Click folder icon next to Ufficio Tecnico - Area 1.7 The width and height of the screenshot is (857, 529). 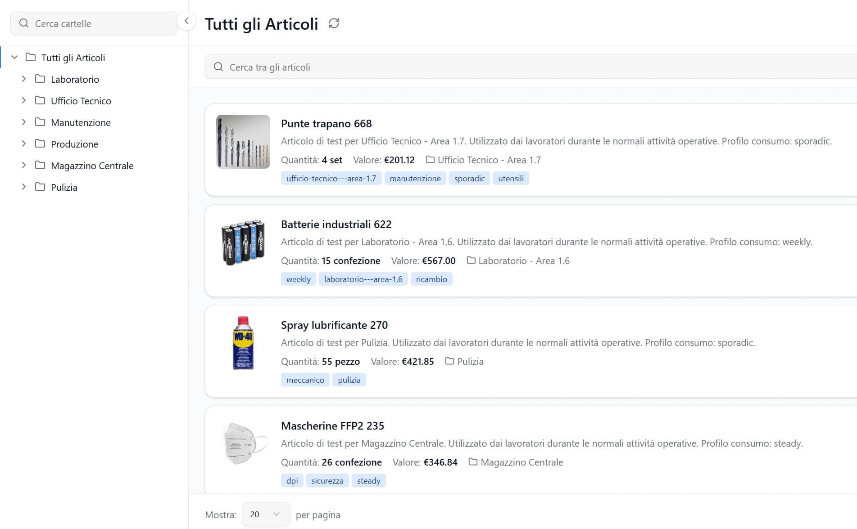pyautogui.click(x=430, y=159)
